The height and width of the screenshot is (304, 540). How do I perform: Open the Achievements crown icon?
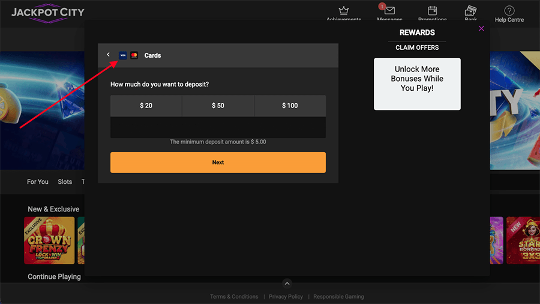343,11
